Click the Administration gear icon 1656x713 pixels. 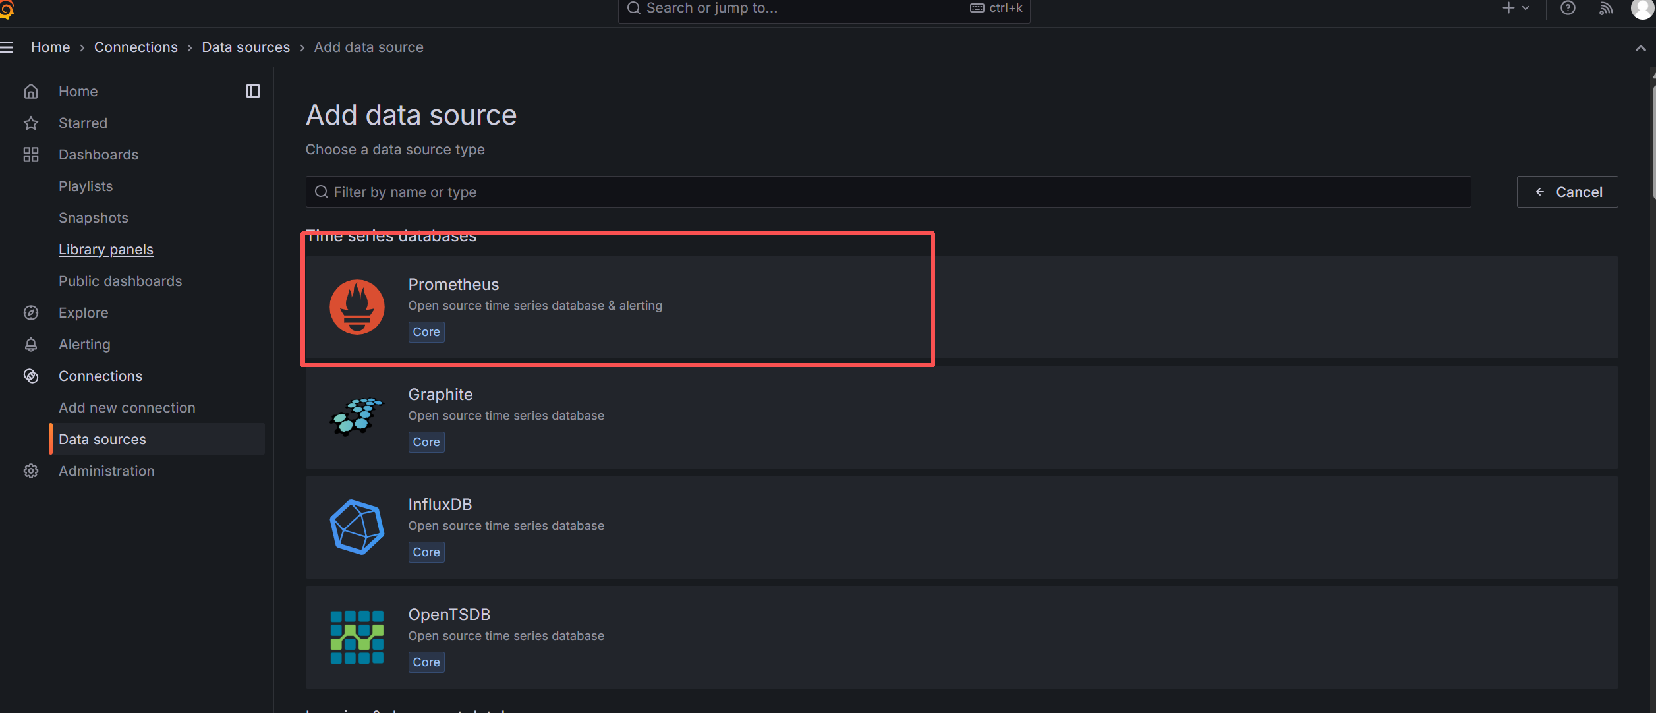coord(31,471)
